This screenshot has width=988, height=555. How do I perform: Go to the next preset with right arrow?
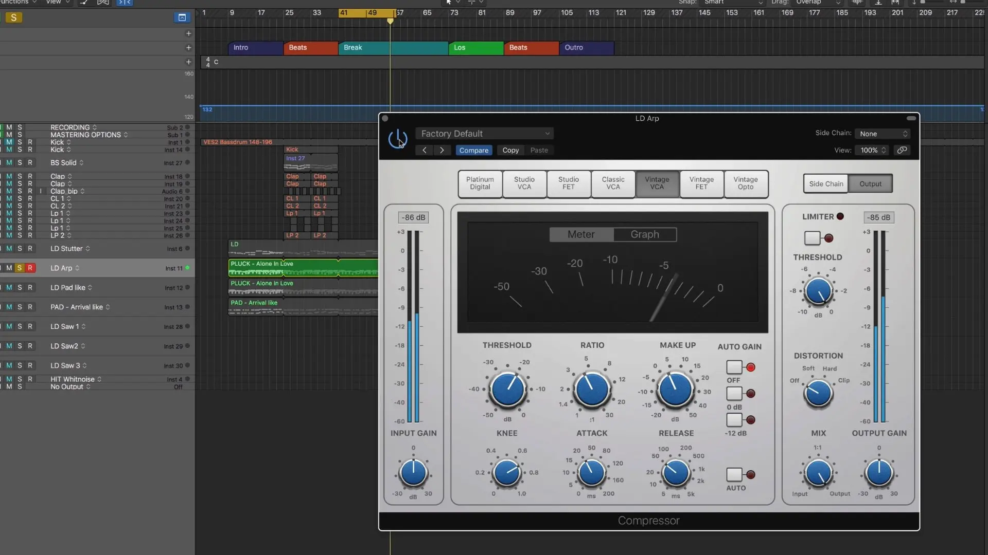[x=442, y=150]
